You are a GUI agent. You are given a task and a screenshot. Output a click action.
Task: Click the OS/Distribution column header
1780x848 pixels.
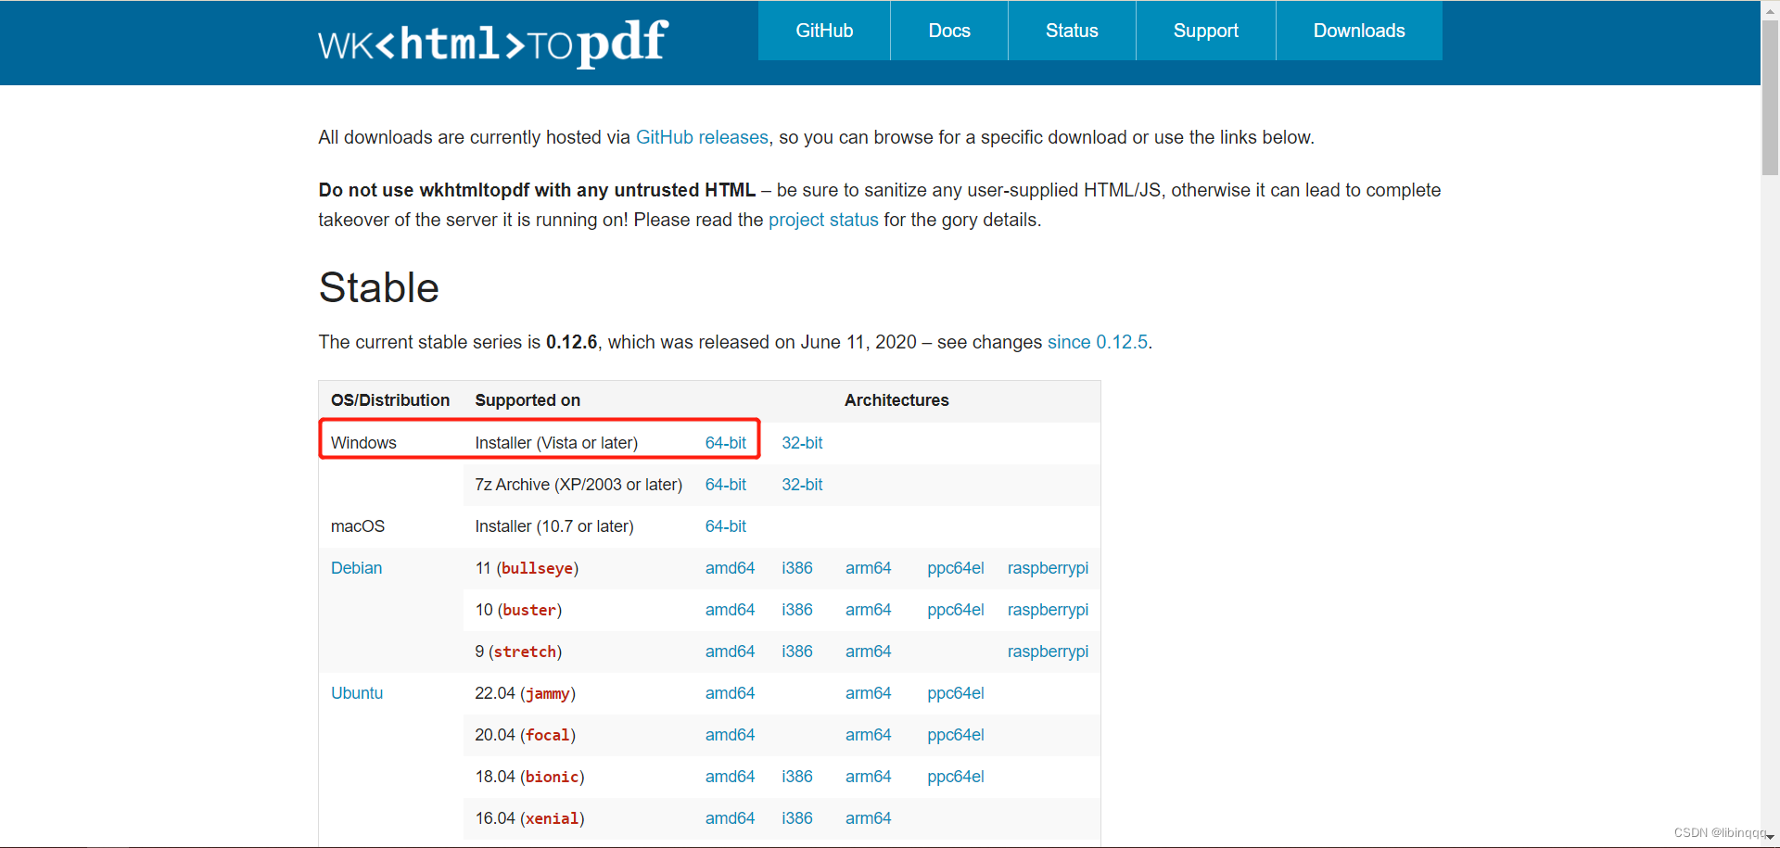390,400
